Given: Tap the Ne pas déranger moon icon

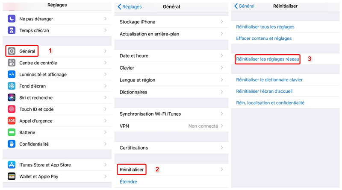Looking at the screenshot, I should point(12,19).
